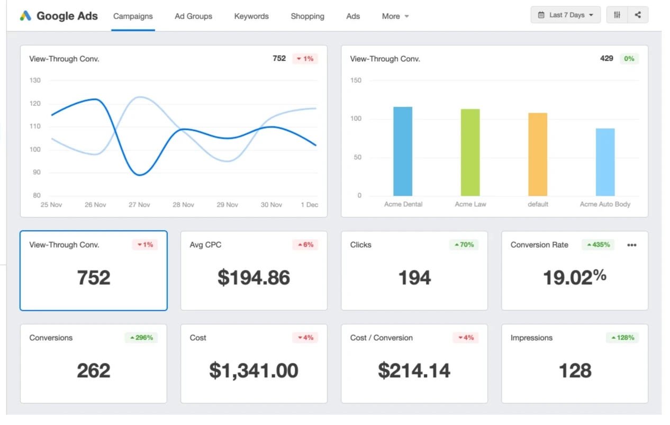Expand the Last 7 Days date dropdown
This screenshot has height=425, width=670.
point(565,15)
